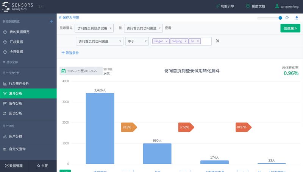
Task: Open the date range picker 2015-9-25
Action: tap(81, 71)
